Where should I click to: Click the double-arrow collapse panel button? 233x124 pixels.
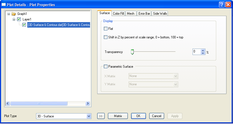101,116
